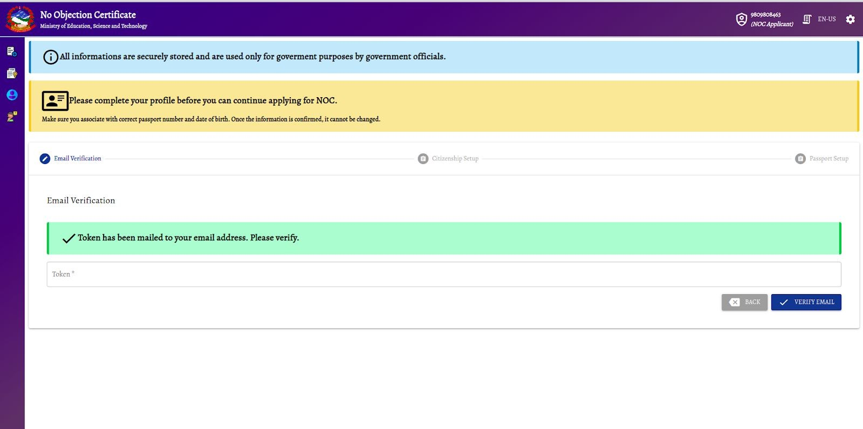Select the Email Verification step
This screenshot has width=863, height=429.
coord(77,159)
